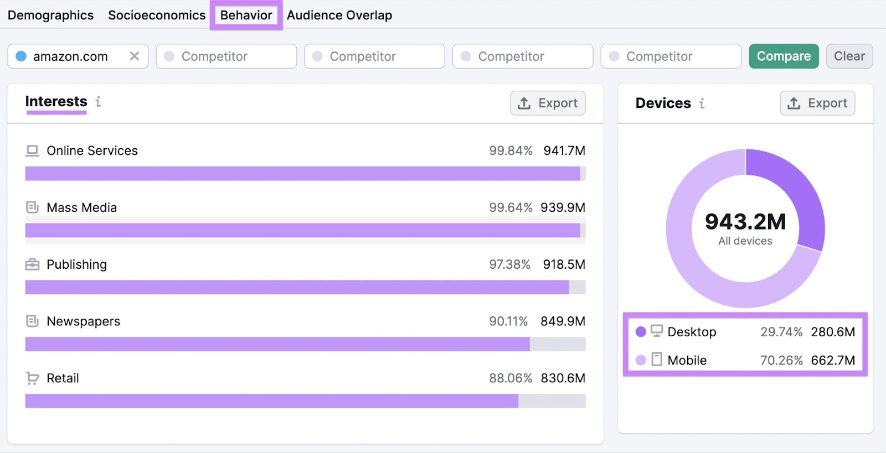Click the Desktop purple legend color dot
The width and height of the screenshot is (886, 453).
[641, 332]
